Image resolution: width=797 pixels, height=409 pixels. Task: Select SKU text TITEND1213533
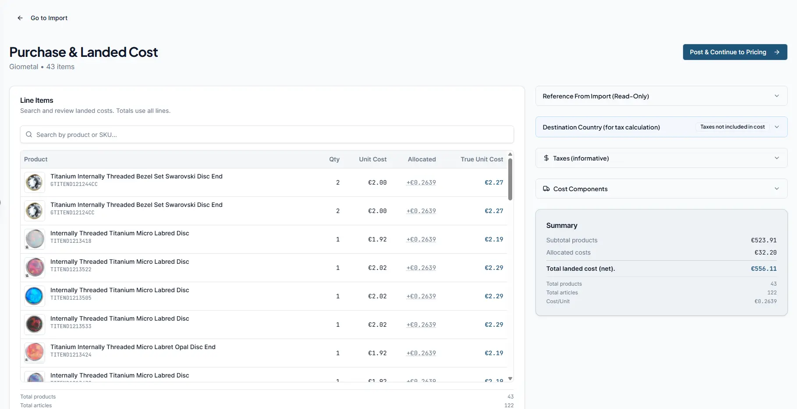click(x=71, y=326)
